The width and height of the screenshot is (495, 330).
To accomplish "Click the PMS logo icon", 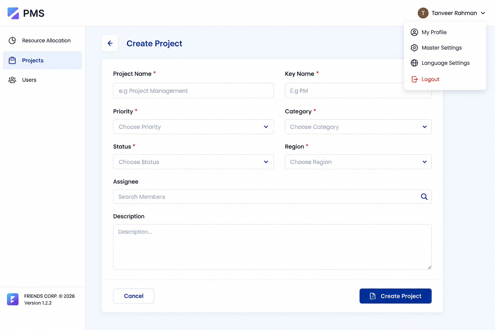I will (13, 13).
